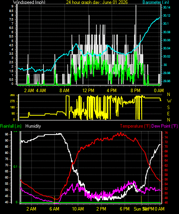Click the "6 AM" label under humidity graph

pyautogui.click(x=55, y=209)
